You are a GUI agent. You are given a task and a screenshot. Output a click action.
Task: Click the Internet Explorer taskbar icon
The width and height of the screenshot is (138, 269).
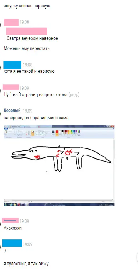click(x=11, y=205)
